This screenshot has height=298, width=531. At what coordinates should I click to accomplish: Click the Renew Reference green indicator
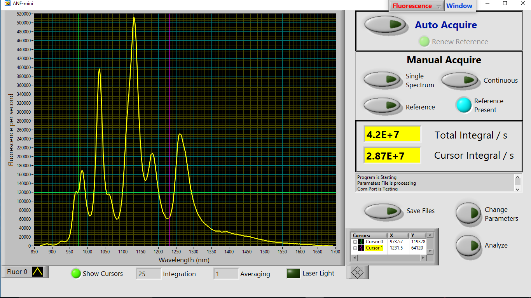[x=424, y=42]
